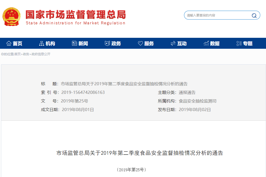This screenshot has height=177, width=266.
Task: Click the publish date 2019年08月02日
Action: click(x=195, y=109)
